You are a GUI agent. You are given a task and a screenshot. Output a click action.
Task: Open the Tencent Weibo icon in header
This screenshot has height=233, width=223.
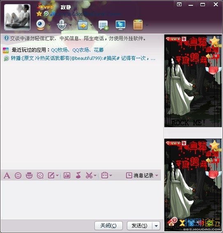(x=46, y=14)
